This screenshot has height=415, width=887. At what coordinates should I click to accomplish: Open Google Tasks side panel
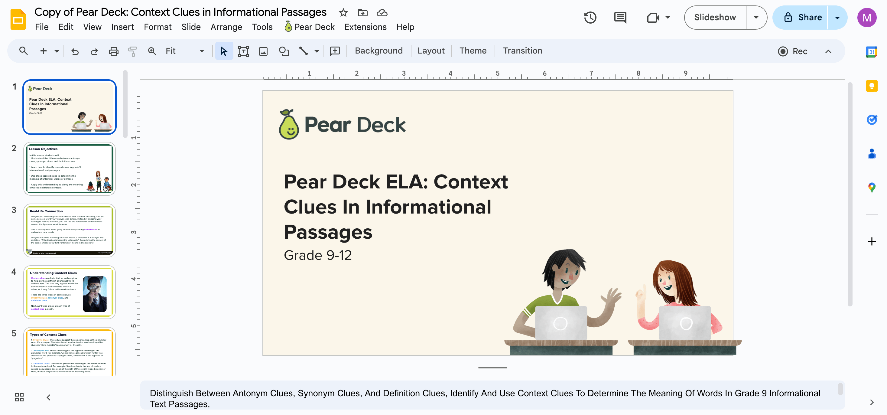(x=872, y=119)
